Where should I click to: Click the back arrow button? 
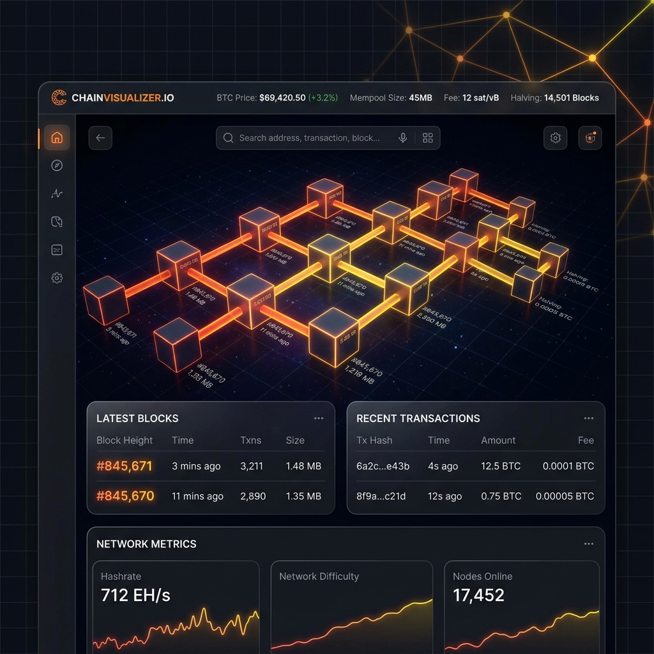100,137
